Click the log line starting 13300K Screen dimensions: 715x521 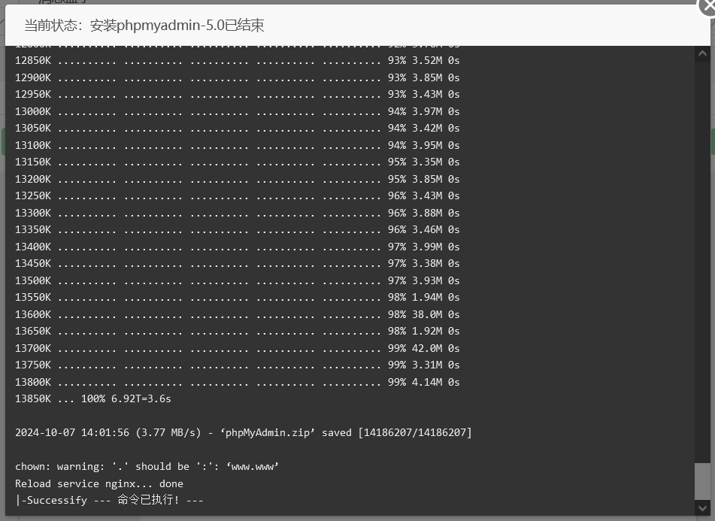[237, 213]
